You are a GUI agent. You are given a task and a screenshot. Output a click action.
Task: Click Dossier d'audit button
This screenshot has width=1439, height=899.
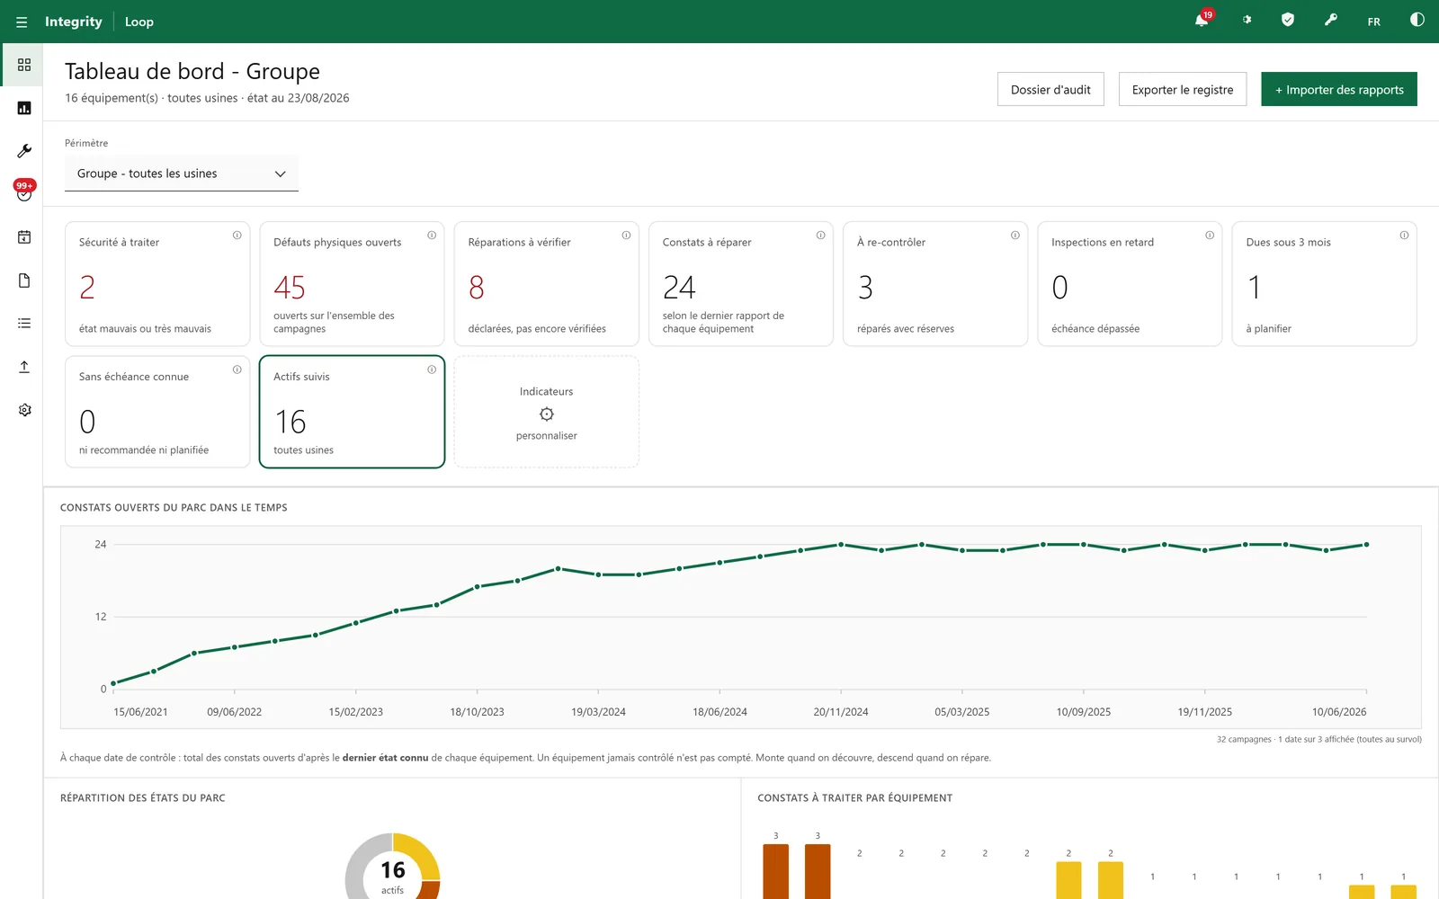pos(1050,89)
